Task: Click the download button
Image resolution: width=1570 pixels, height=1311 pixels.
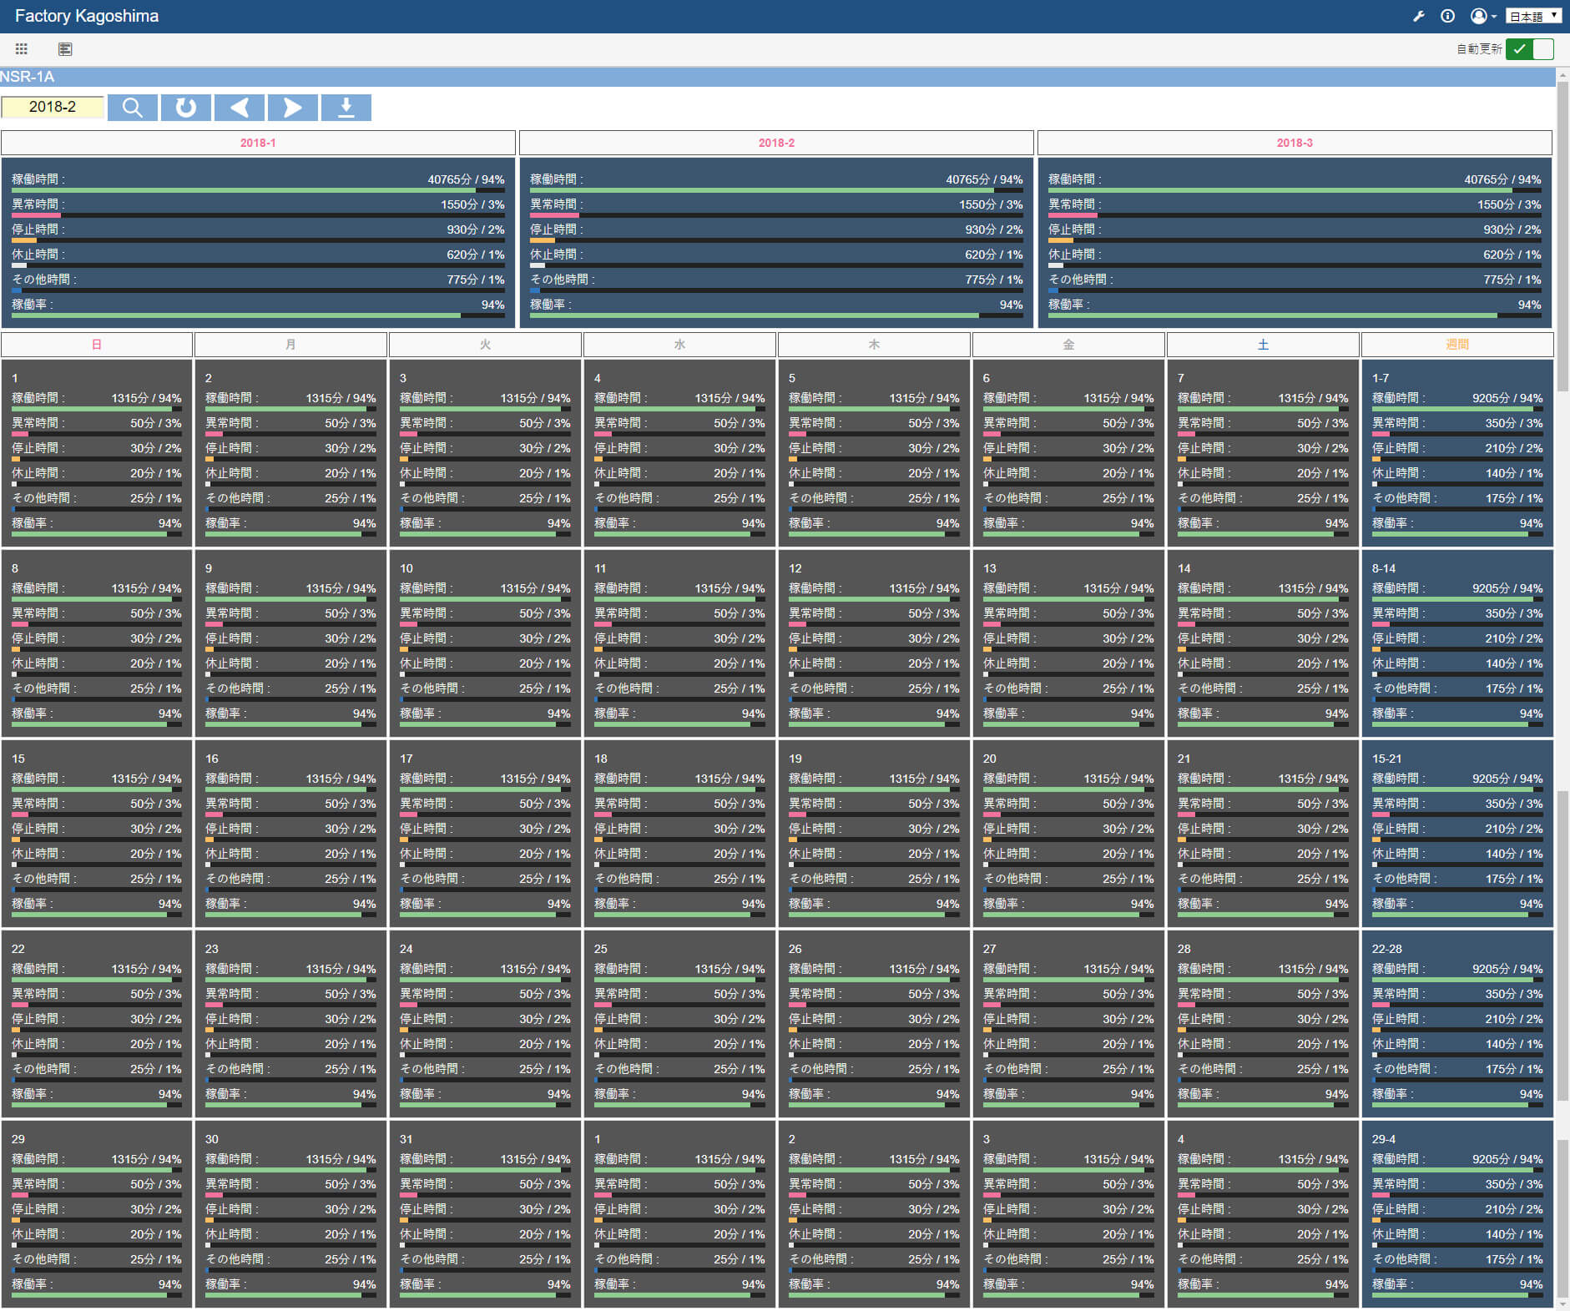Action: (346, 108)
